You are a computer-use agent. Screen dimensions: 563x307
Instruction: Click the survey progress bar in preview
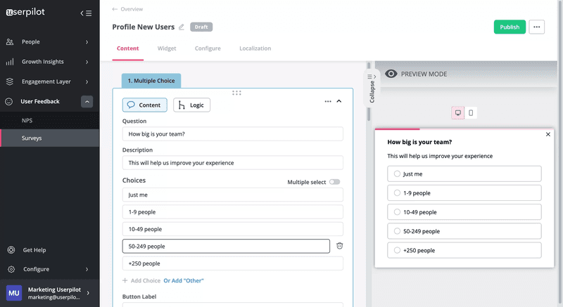[464, 129]
